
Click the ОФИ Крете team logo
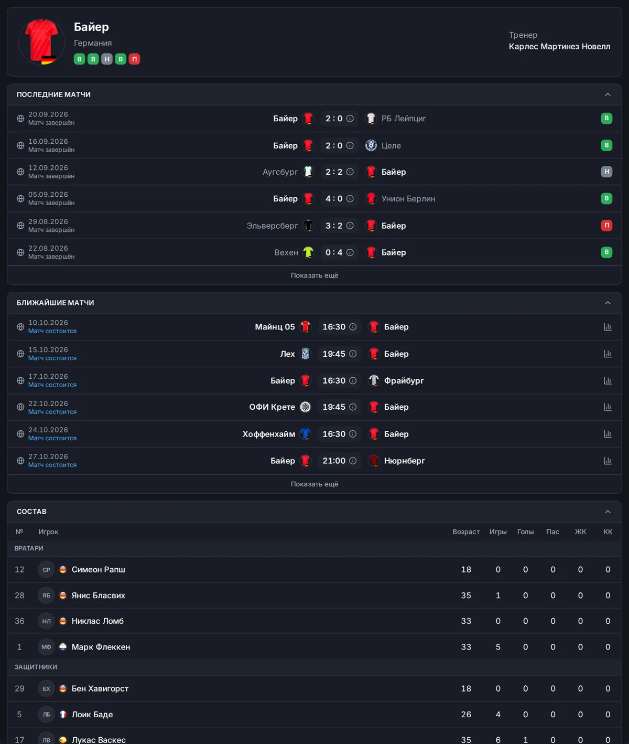[306, 407]
